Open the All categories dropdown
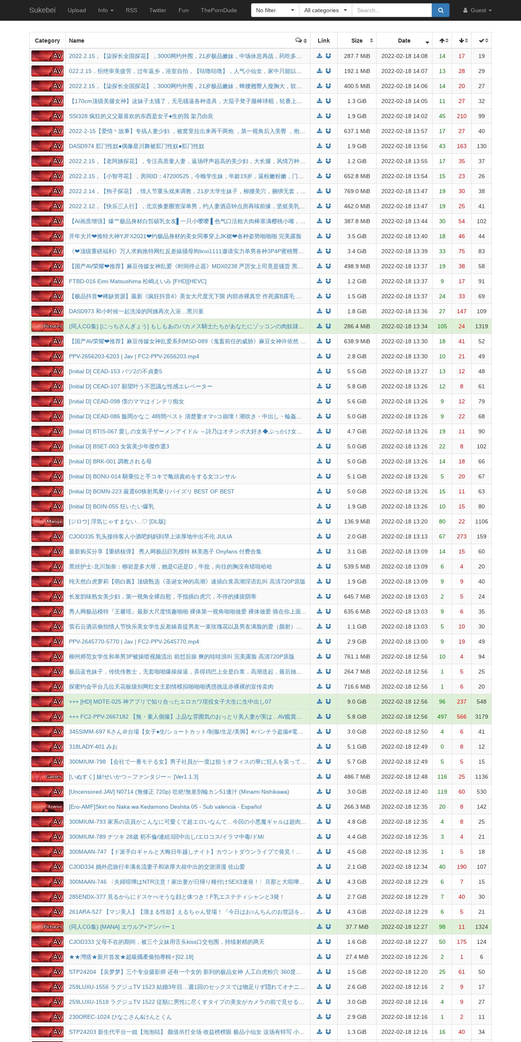Image resolution: width=521 pixels, height=1042 pixels. (325, 10)
